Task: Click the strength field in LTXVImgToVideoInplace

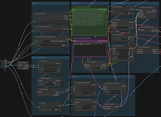Action: (114, 91)
